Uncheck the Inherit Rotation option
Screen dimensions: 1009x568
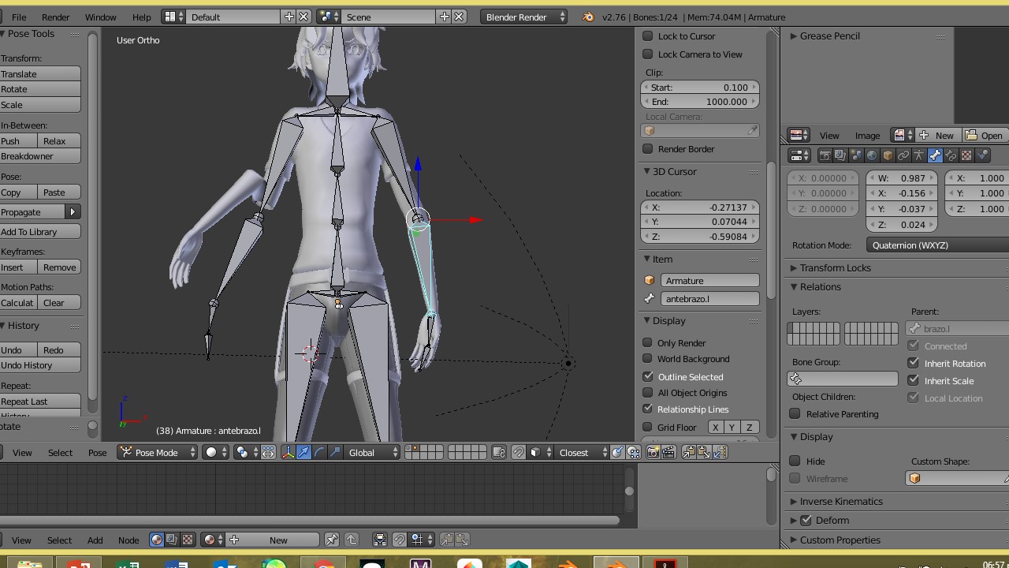pyautogui.click(x=914, y=364)
